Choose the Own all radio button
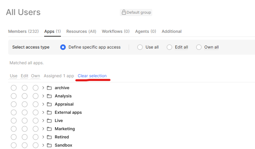This screenshot has width=255, height=149. [199, 47]
